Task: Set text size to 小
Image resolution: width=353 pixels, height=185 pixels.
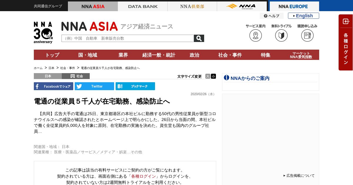Action: click(x=214, y=76)
